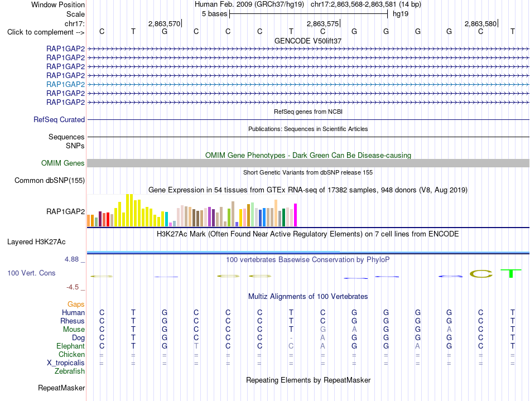
Task: Open Common dbSNP(155) track settings
Action: pos(49,180)
